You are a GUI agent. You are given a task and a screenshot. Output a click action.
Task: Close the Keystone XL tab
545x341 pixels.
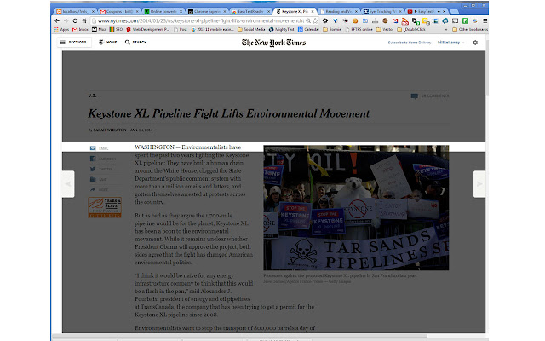point(313,11)
